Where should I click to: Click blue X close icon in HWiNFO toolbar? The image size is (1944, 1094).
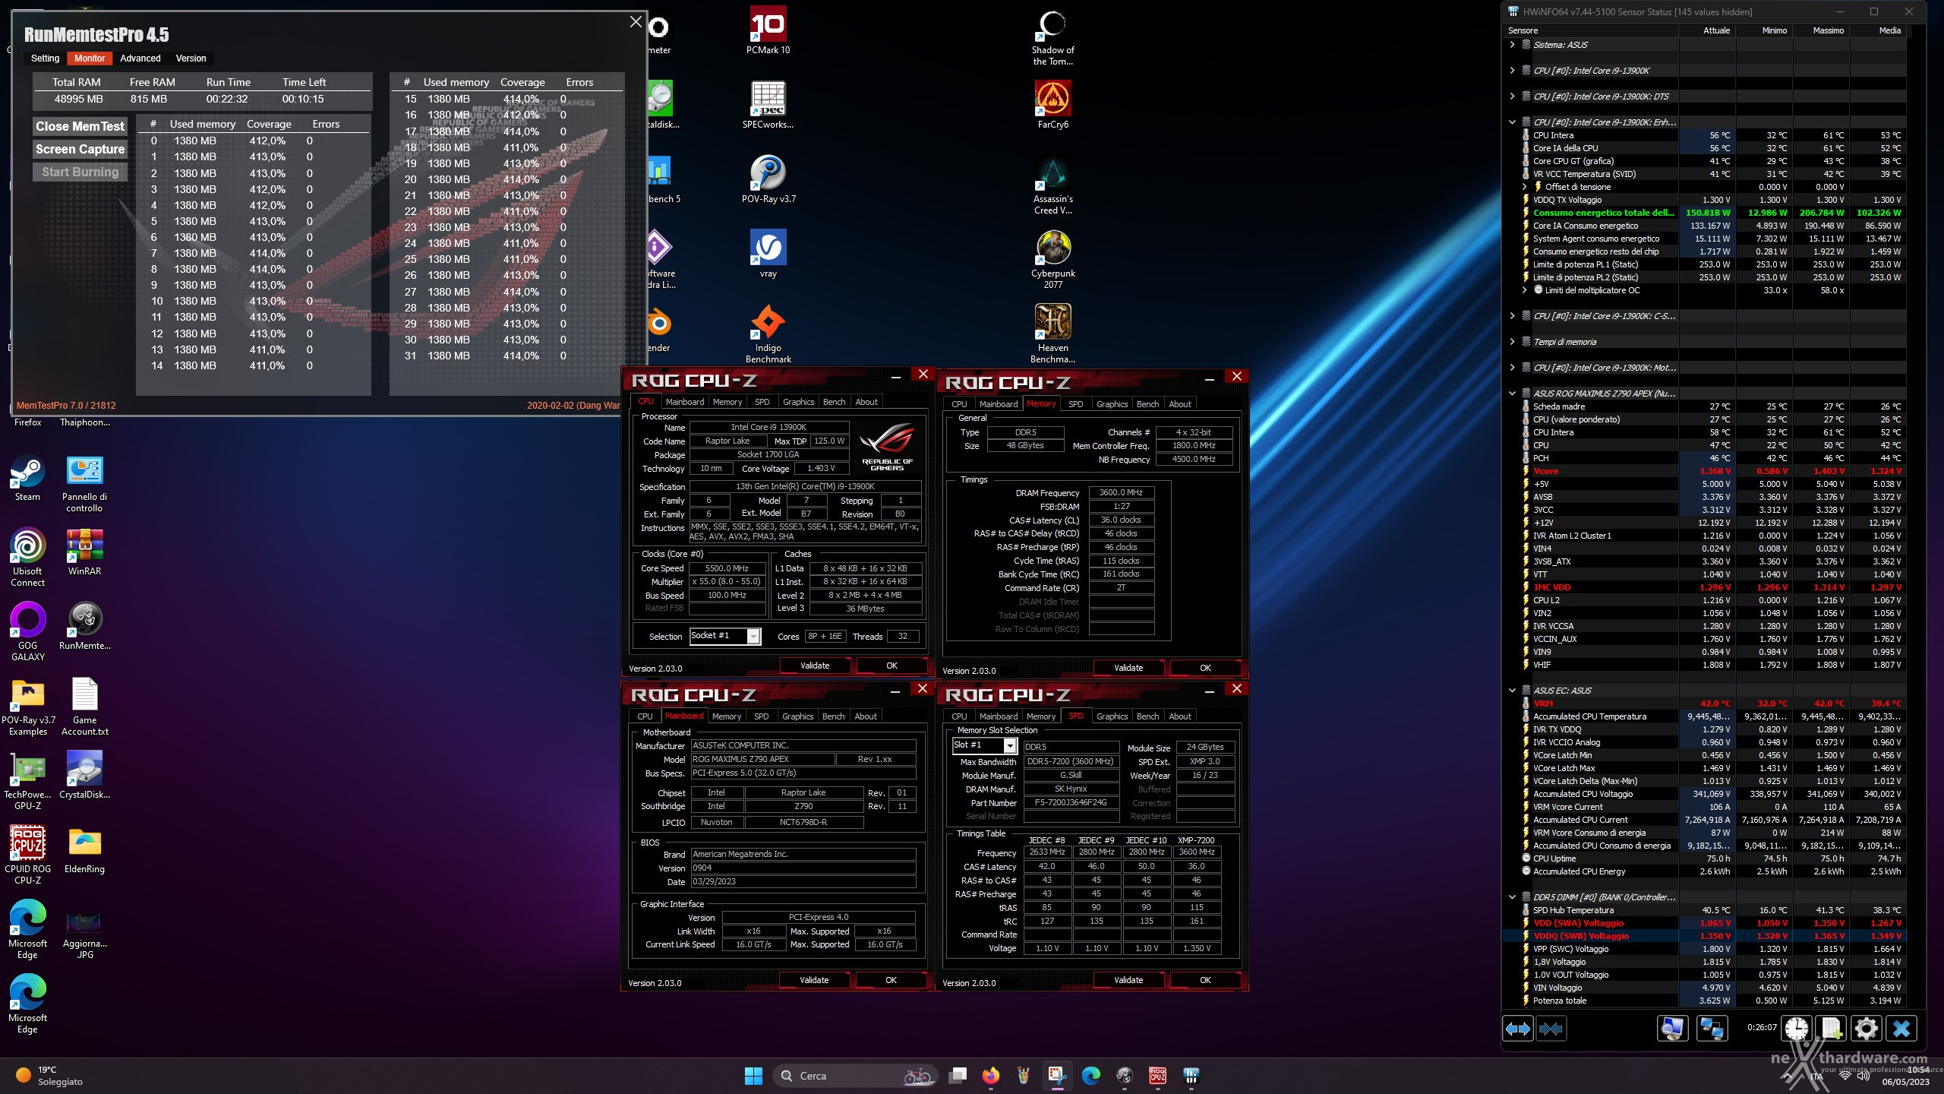coord(1901,1029)
